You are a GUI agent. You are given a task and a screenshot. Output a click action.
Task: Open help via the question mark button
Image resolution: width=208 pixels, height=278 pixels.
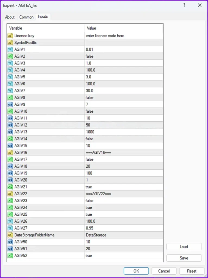tap(184, 5)
